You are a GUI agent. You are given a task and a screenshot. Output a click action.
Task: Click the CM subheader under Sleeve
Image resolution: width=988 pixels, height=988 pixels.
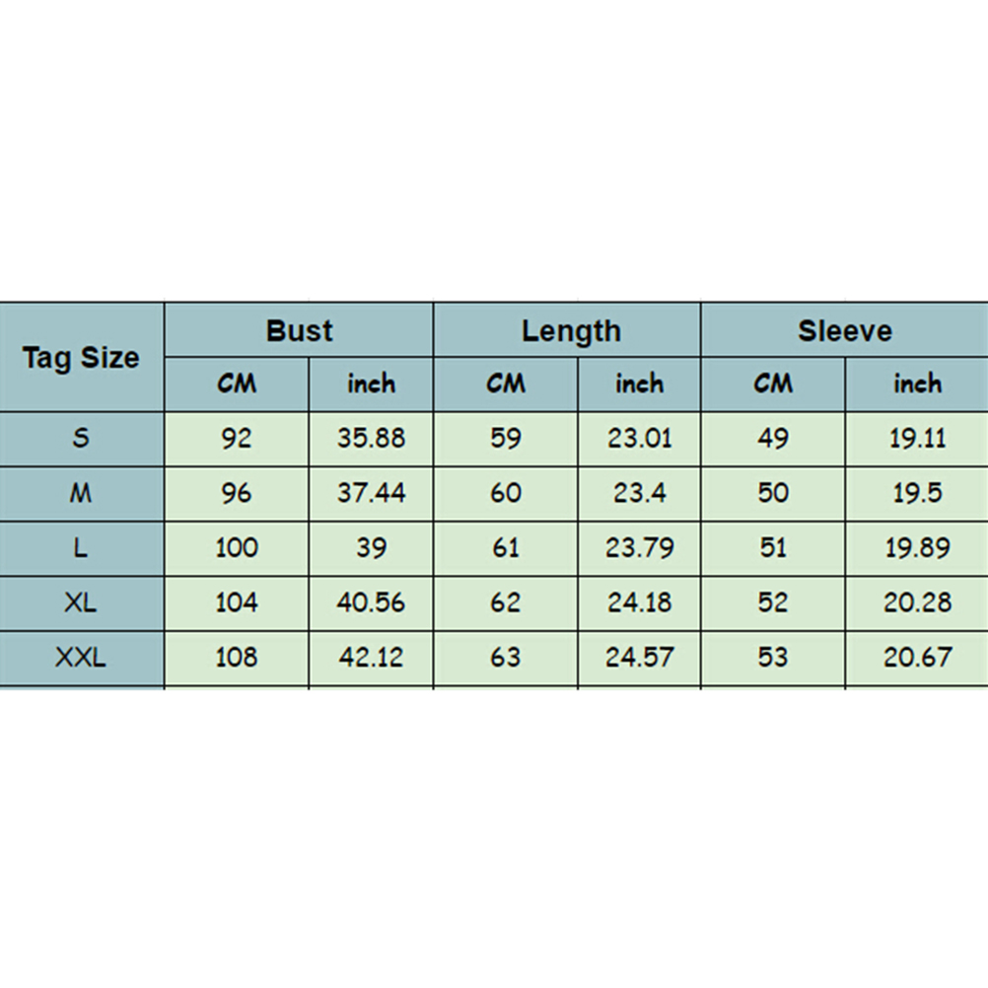pyautogui.click(x=773, y=385)
